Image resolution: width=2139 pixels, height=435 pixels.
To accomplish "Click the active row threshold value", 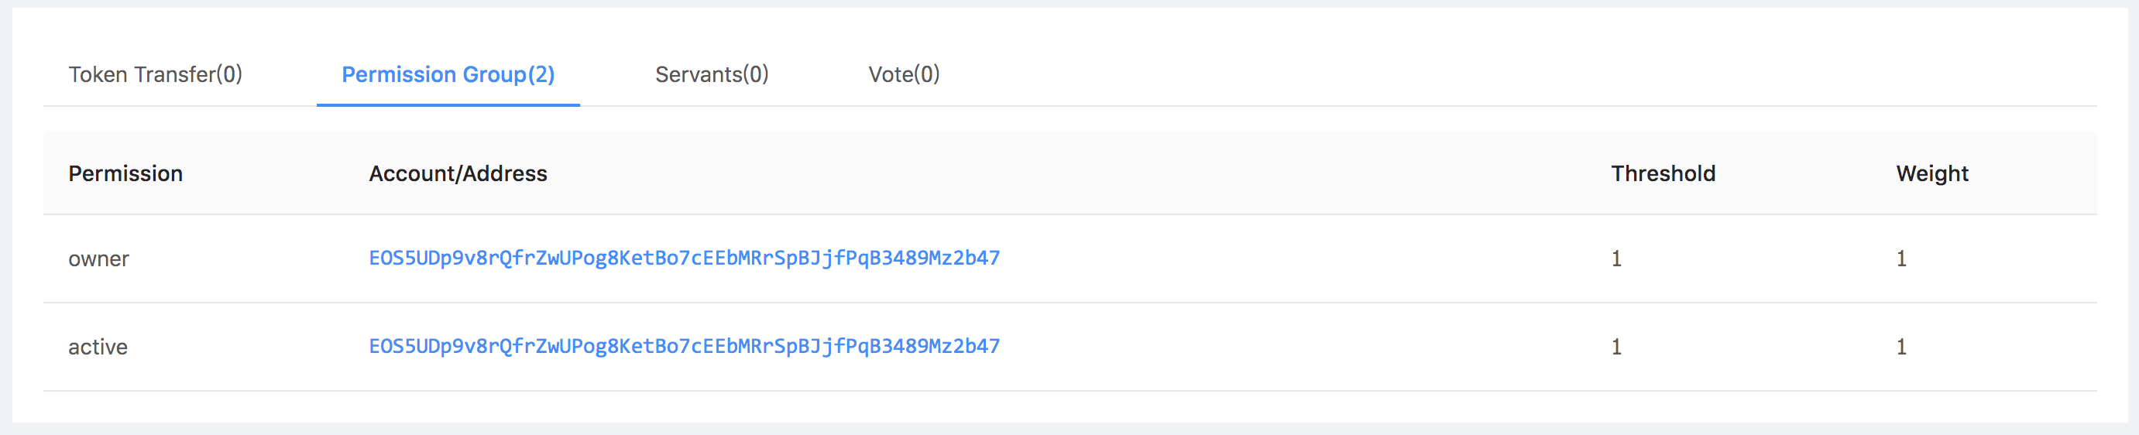I will tap(1616, 347).
